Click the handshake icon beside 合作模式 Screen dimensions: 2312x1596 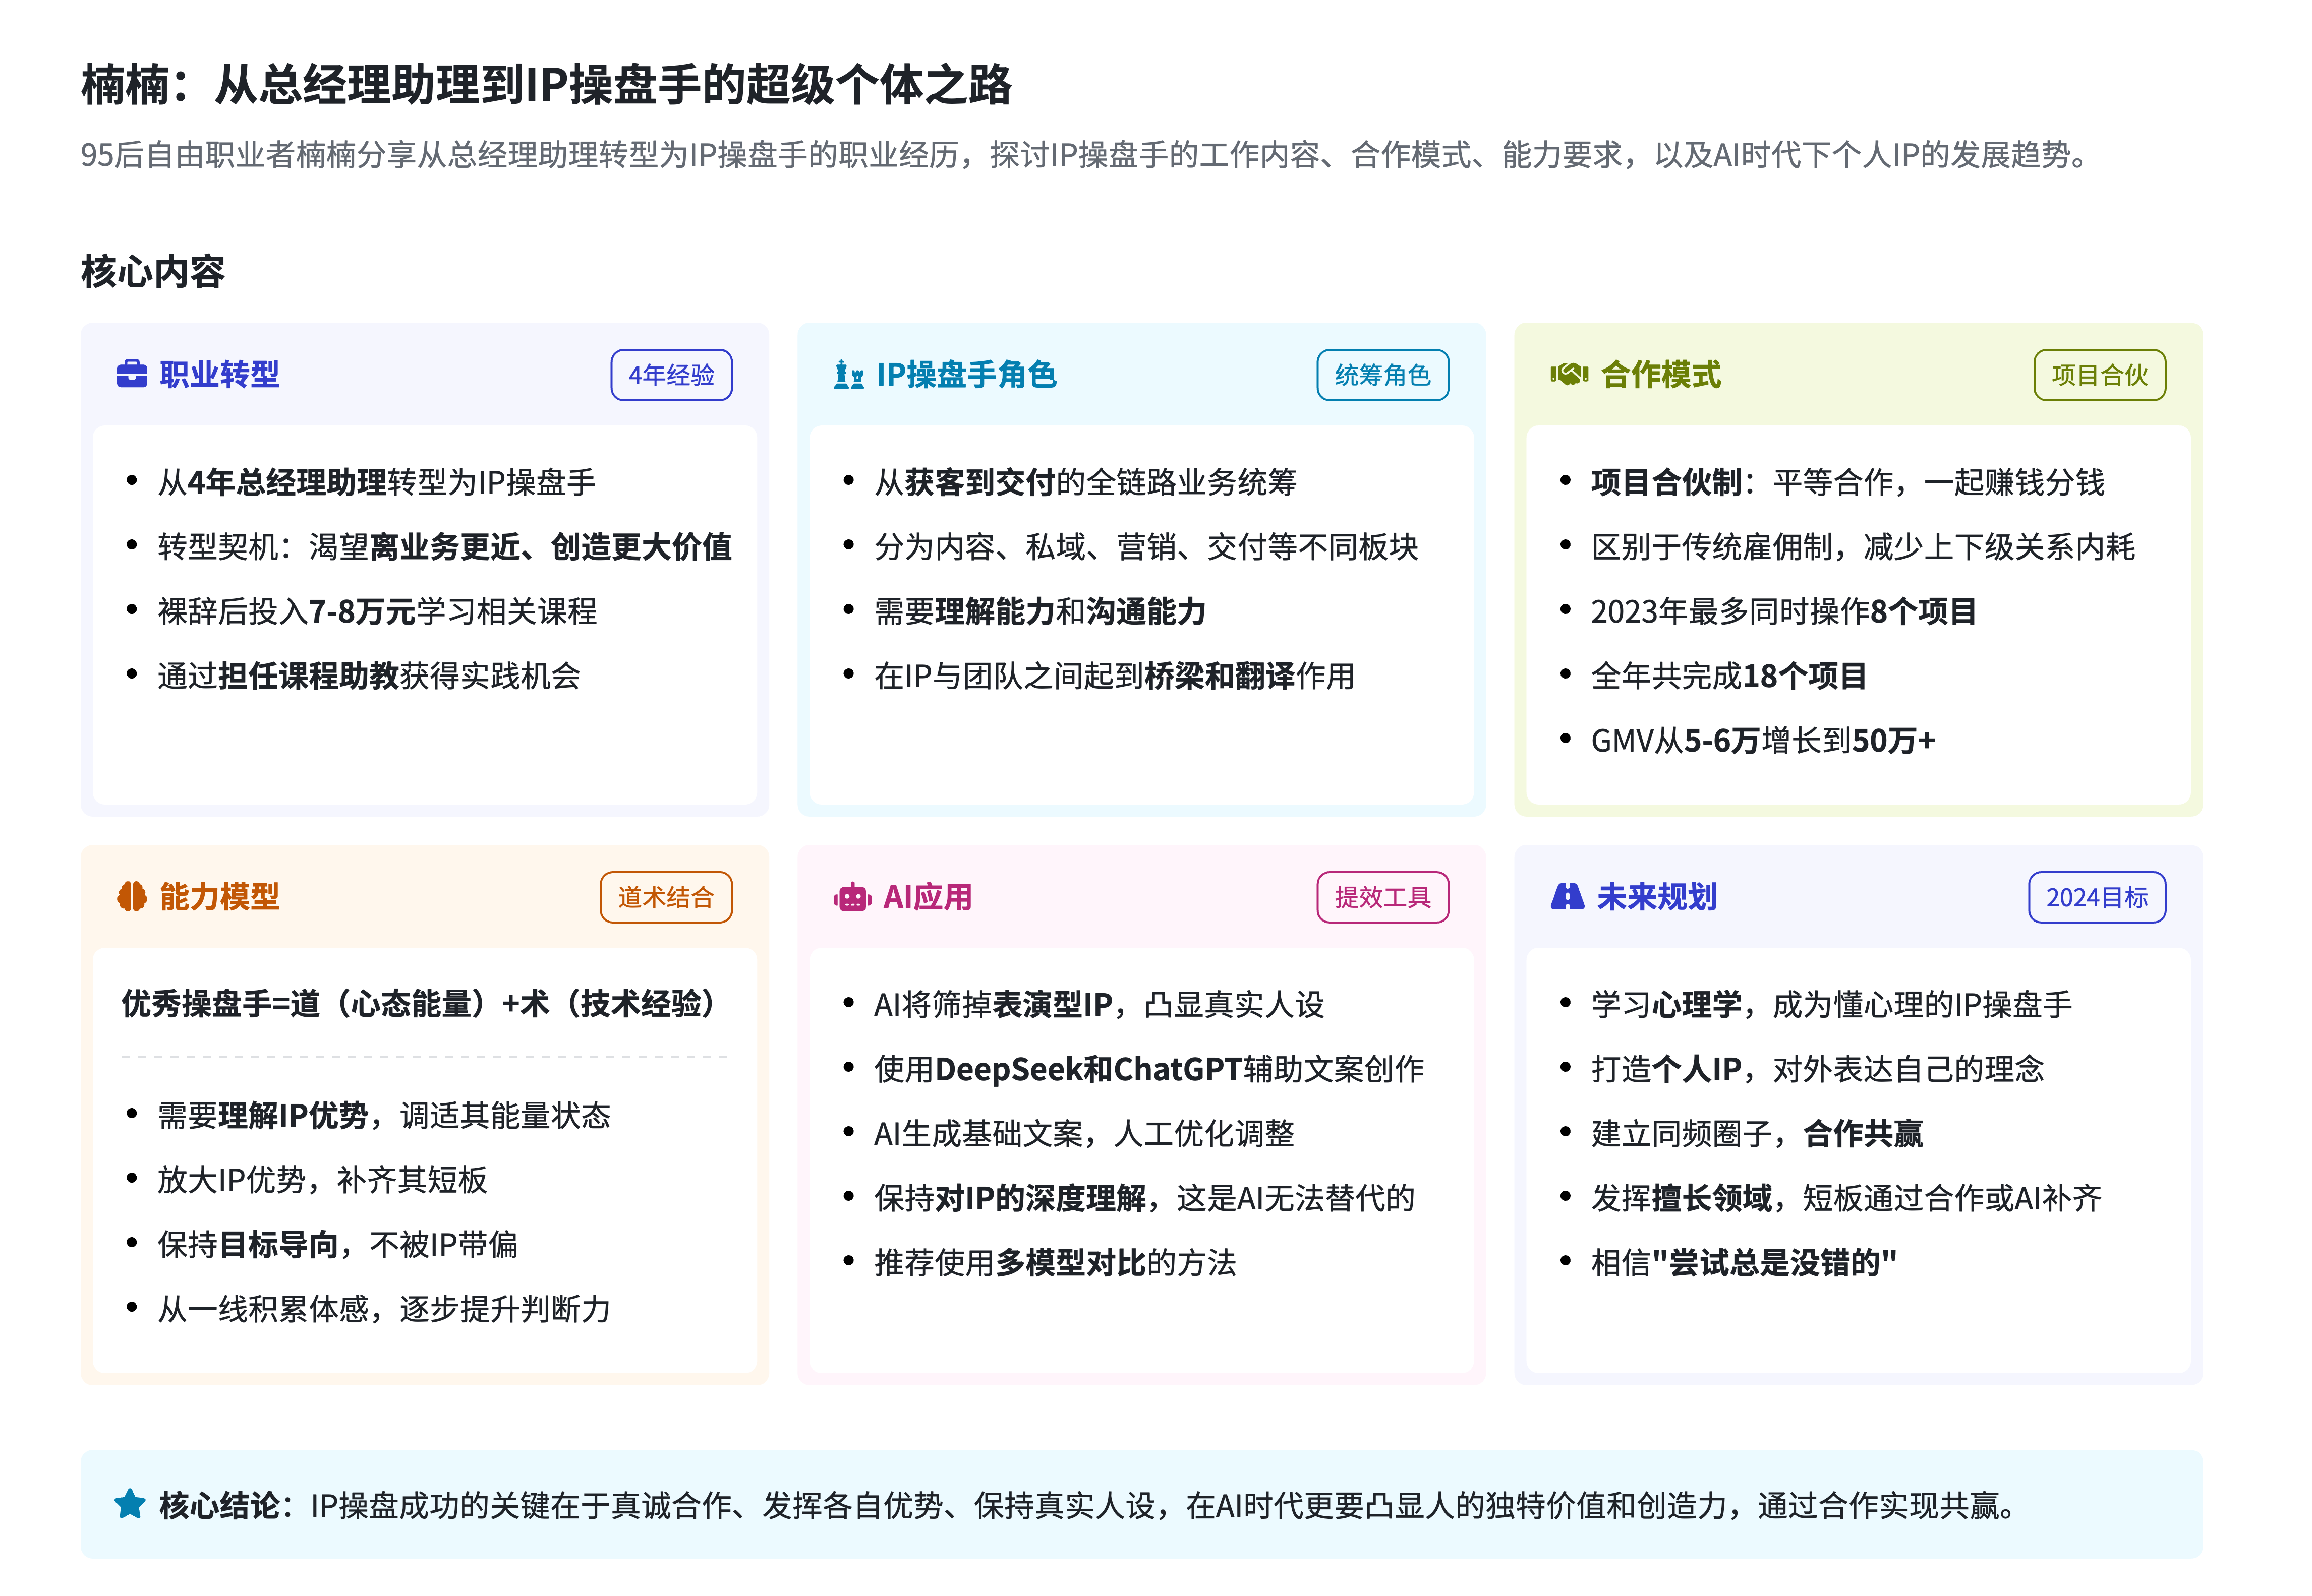click(1569, 375)
